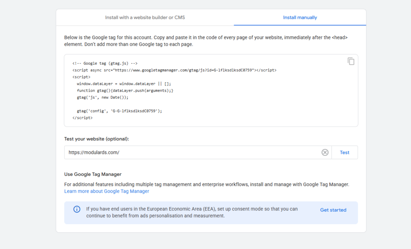411x249 pixels.
Task: Click the instruction paragraph above the code
Action: point(205,41)
